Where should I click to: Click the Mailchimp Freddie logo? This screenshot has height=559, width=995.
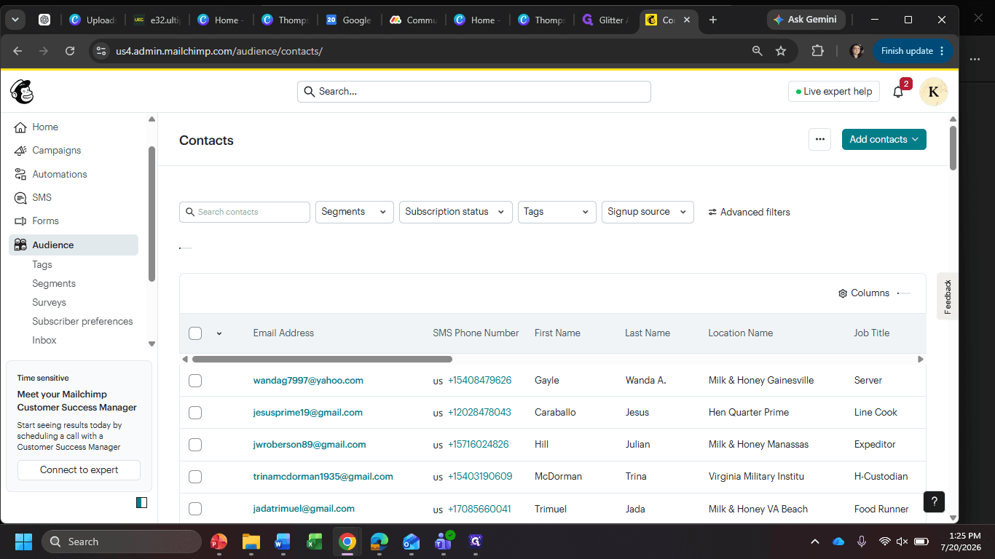tap(22, 92)
